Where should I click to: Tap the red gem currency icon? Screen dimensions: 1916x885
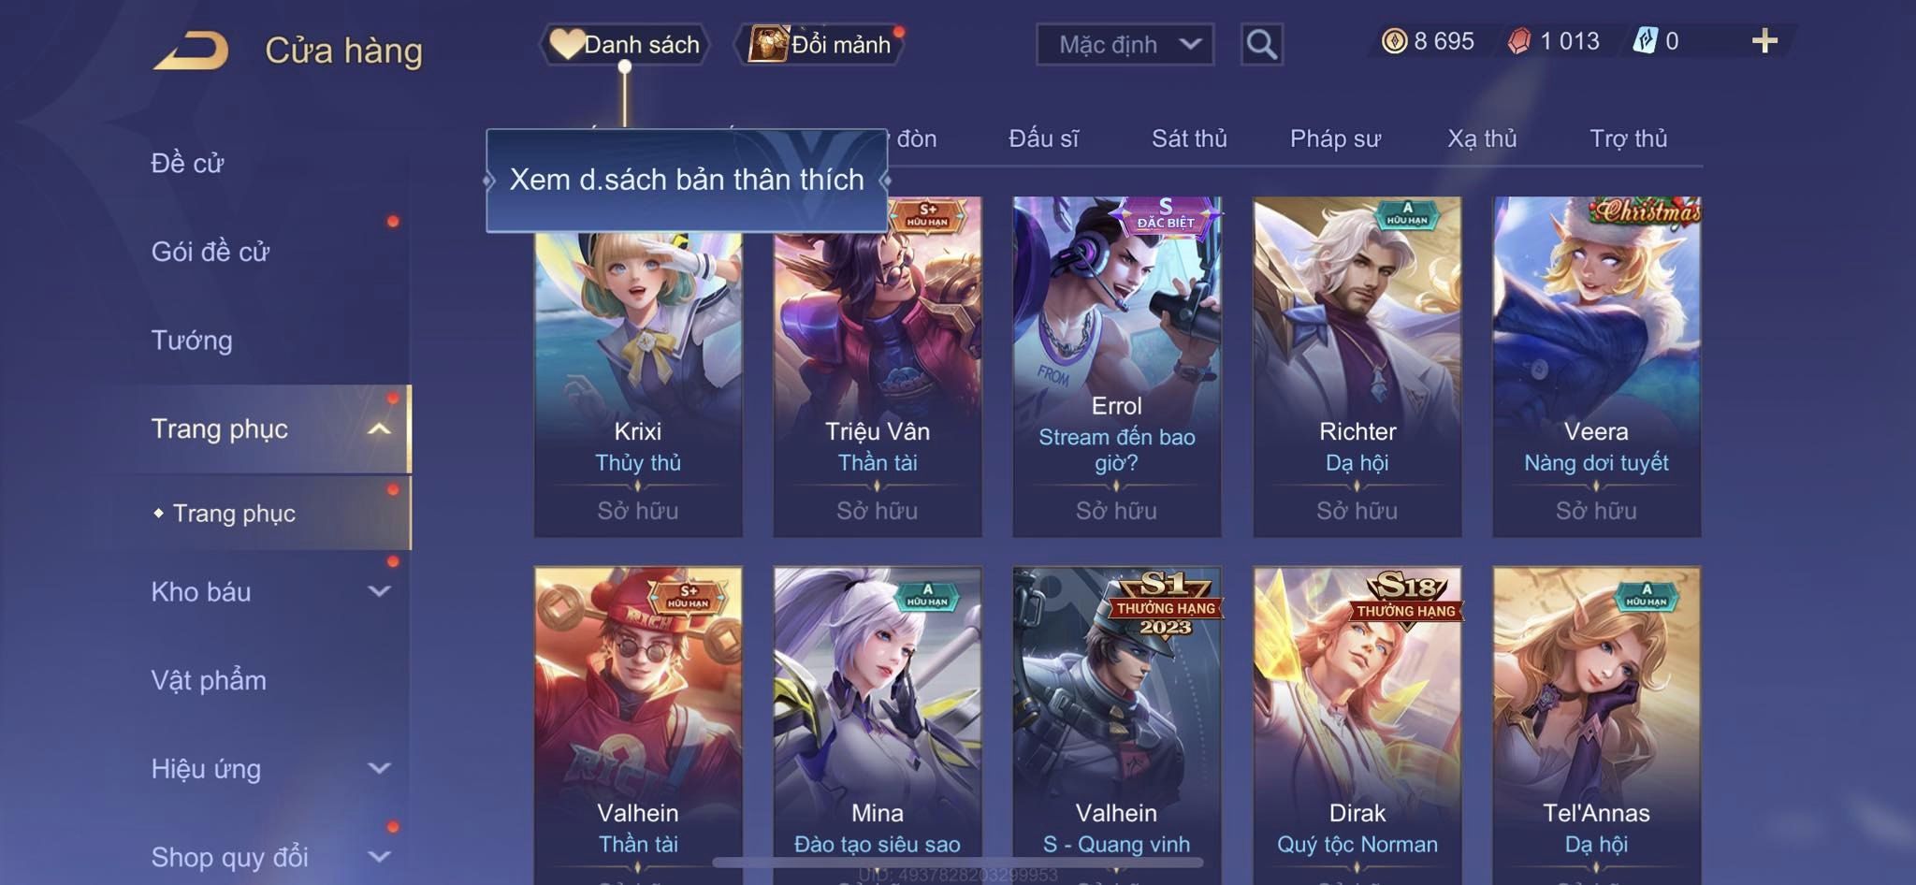(1519, 41)
